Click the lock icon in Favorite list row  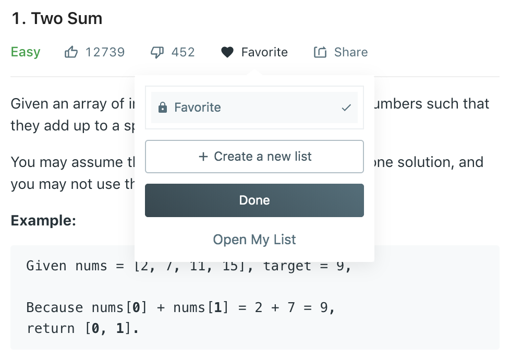pos(163,108)
